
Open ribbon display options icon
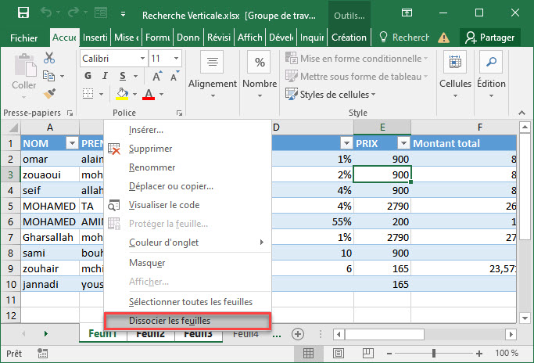407,13
